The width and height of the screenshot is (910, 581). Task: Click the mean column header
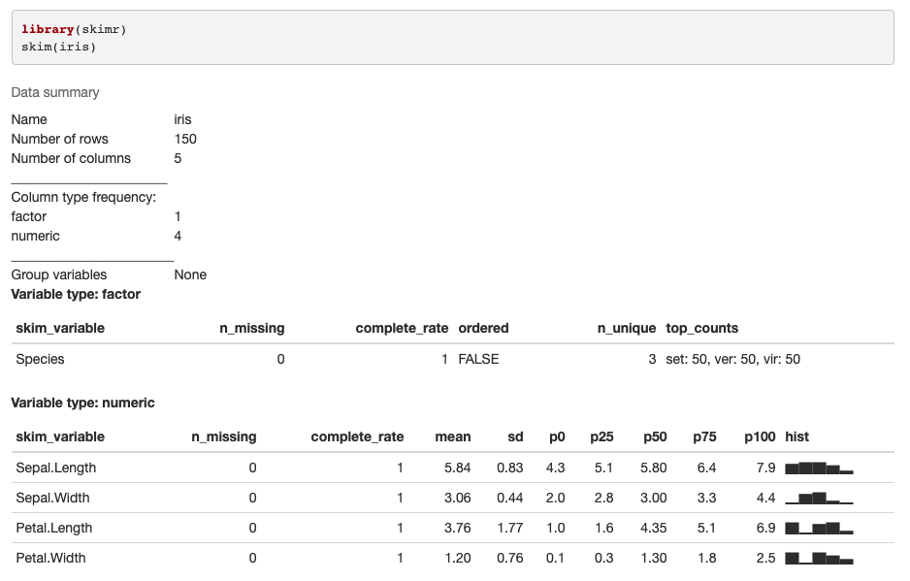tap(453, 437)
